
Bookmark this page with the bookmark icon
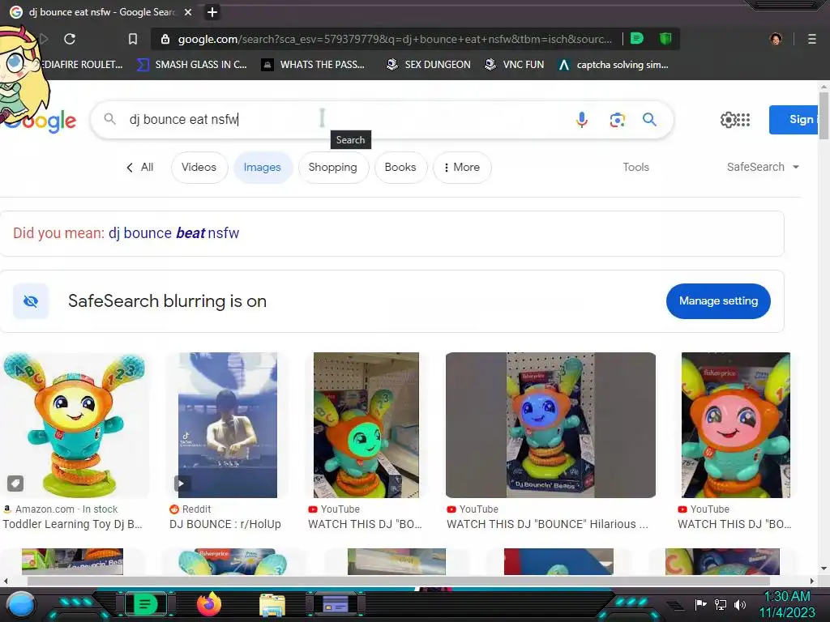coord(133,39)
